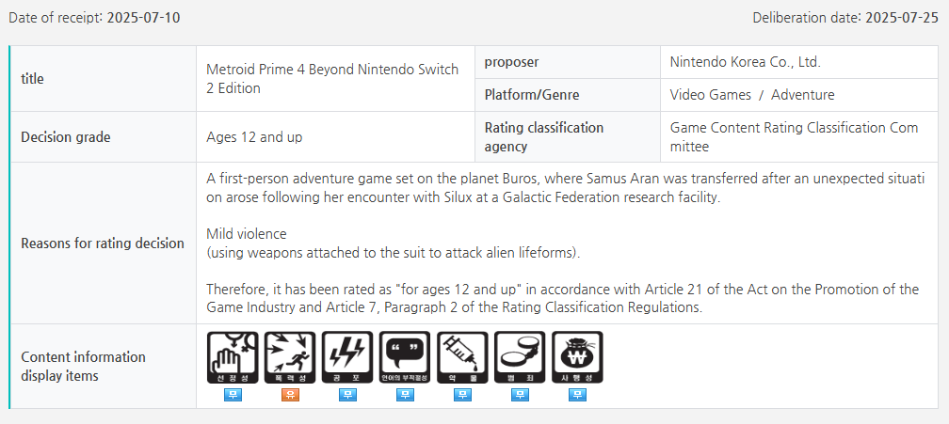This screenshot has height=424, width=949.
Task: Click the blue badge under the language icon
Action: pyautogui.click(x=405, y=395)
